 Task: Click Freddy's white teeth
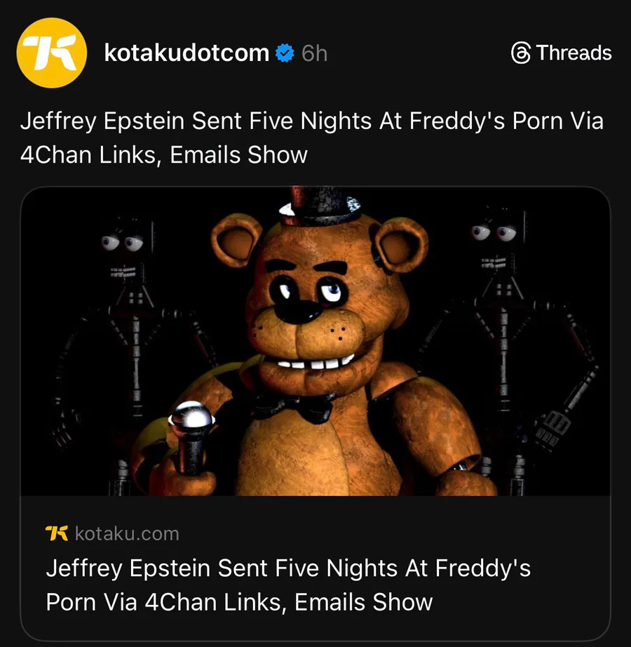319,365
